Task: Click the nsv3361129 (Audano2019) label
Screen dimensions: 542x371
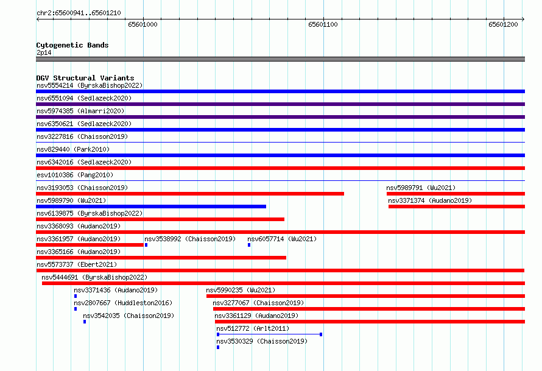Action: [x=256, y=316]
